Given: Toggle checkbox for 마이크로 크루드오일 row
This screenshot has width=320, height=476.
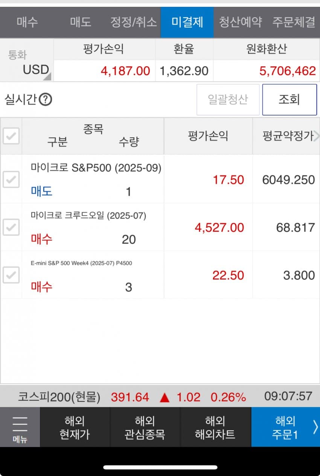Looking at the screenshot, I should (x=11, y=227).
